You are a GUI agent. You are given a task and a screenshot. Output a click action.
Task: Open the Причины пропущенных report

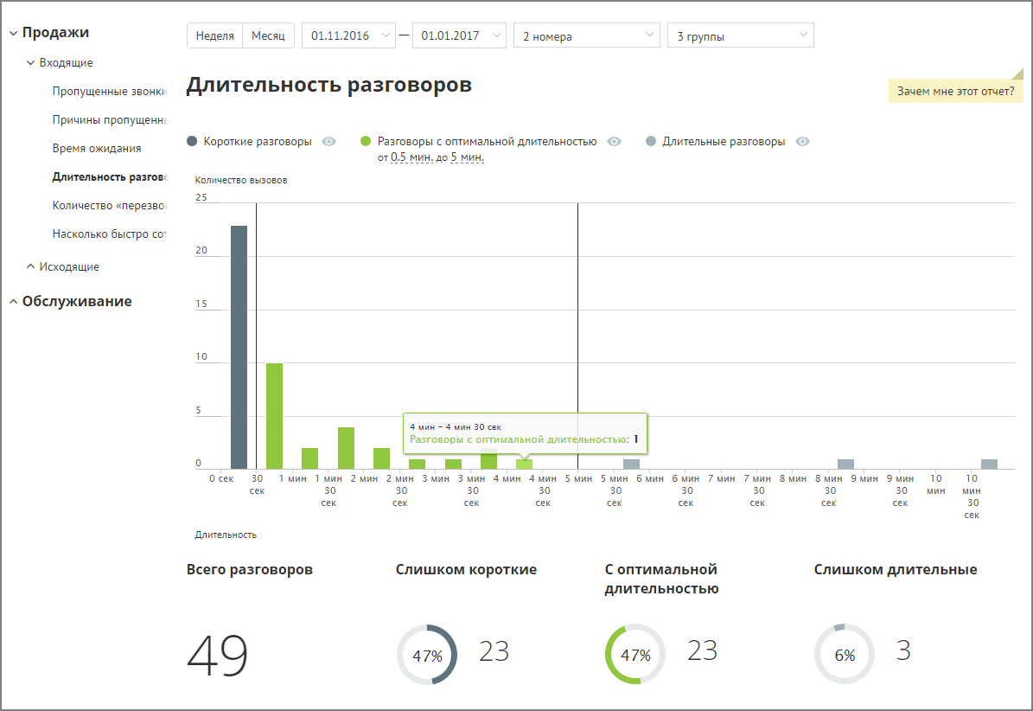[x=110, y=120]
